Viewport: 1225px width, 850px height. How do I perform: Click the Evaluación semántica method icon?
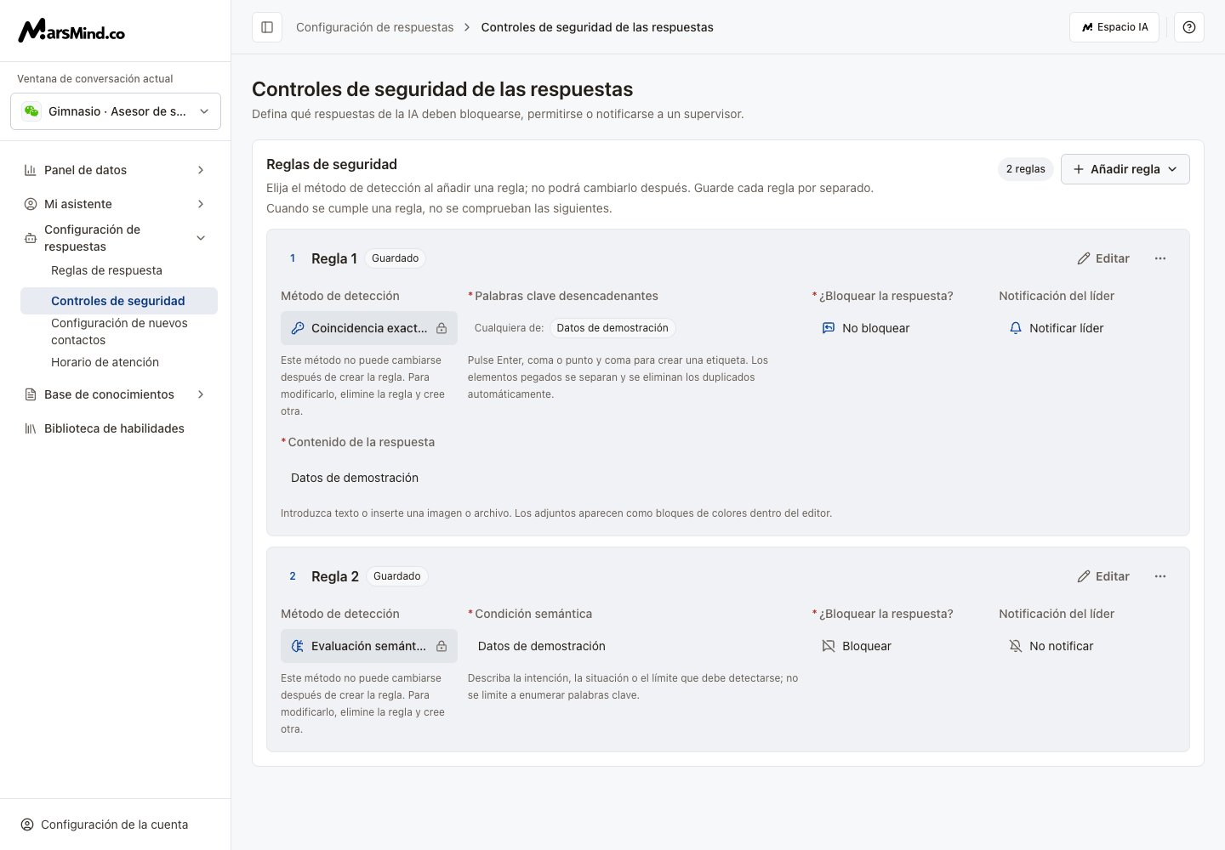pos(298,646)
